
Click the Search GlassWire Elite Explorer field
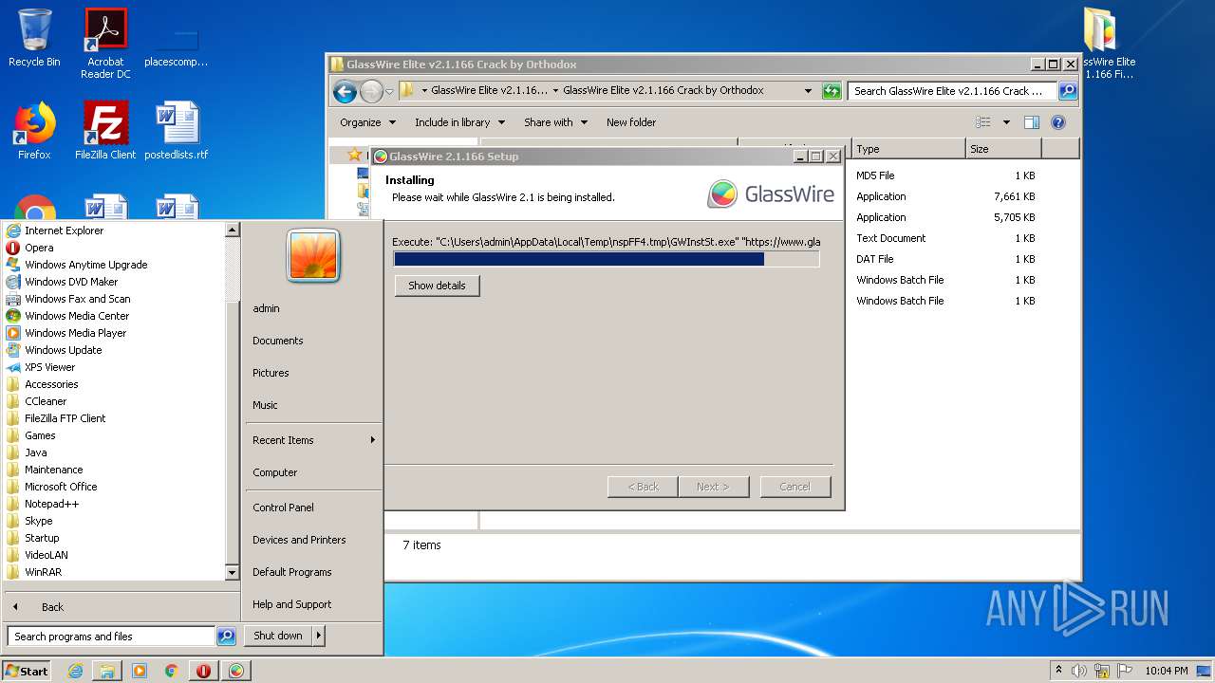click(x=952, y=91)
